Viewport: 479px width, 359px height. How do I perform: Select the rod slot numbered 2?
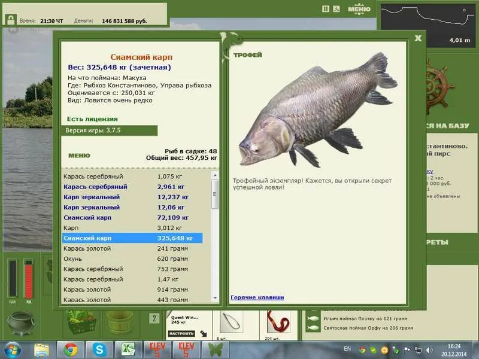coord(154,319)
